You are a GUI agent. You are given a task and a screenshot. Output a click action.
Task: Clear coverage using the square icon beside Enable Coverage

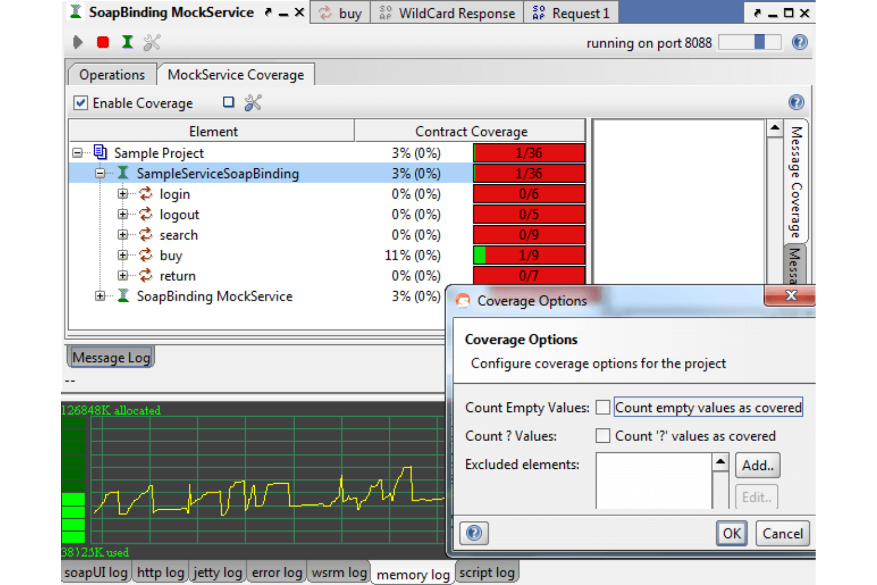(x=229, y=102)
